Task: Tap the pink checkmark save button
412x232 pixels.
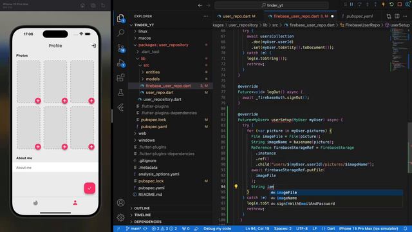Action: click(x=89, y=188)
